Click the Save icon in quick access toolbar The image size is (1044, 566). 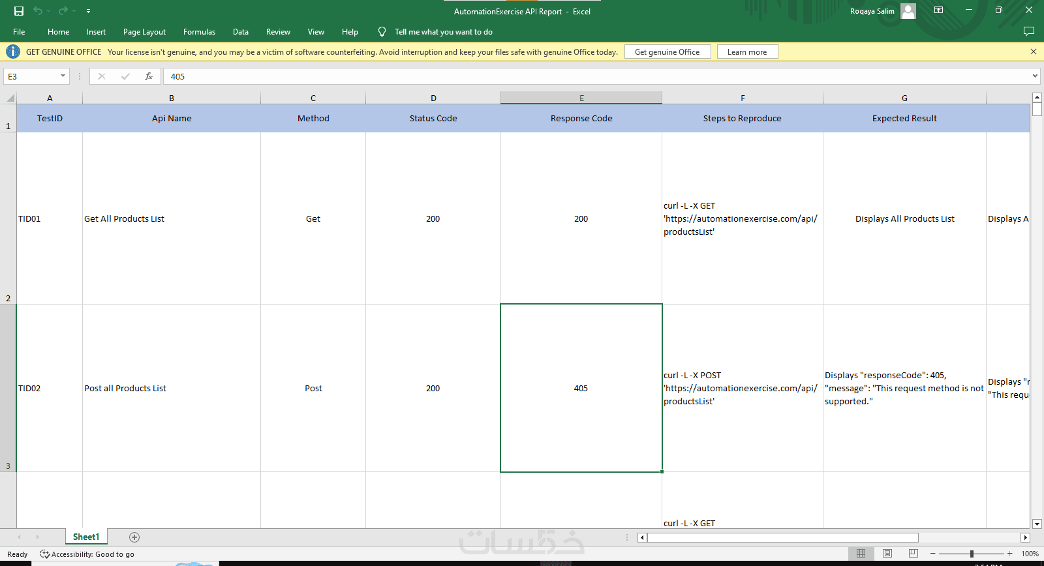19,11
